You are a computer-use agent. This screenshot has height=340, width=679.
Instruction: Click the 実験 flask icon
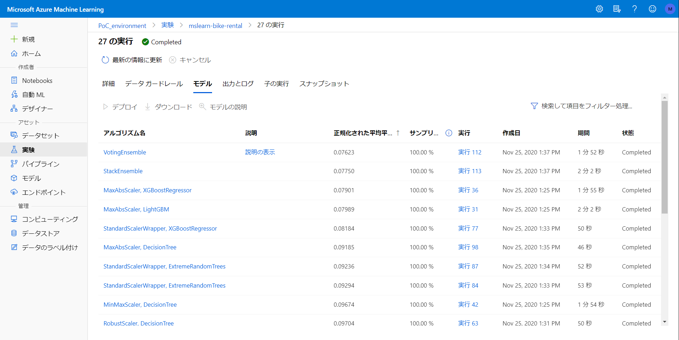(x=14, y=149)
